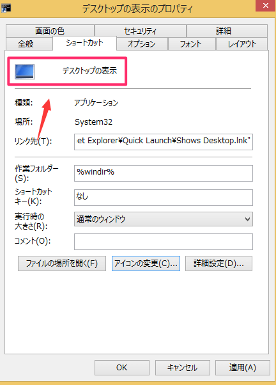Viewport: 276px width, 385px height.
Task: Click the 適用 apply button
Action: click(x=243, y=368)
